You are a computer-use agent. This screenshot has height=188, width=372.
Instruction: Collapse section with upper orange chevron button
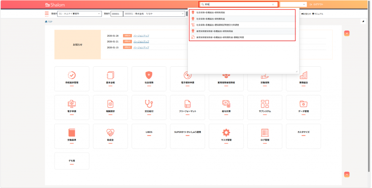click(347, 33)
